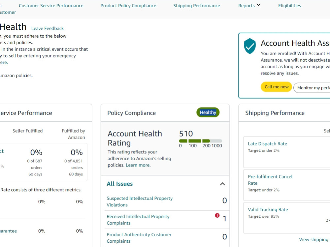
Task: Click the Seller Fulfilled column header
Action: click(28, 131)
